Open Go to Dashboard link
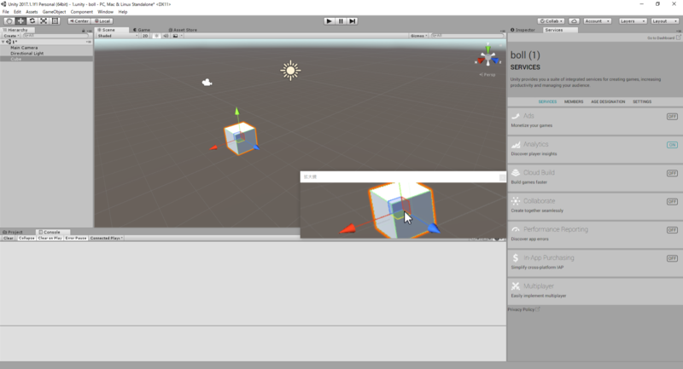 coord(663,38)
